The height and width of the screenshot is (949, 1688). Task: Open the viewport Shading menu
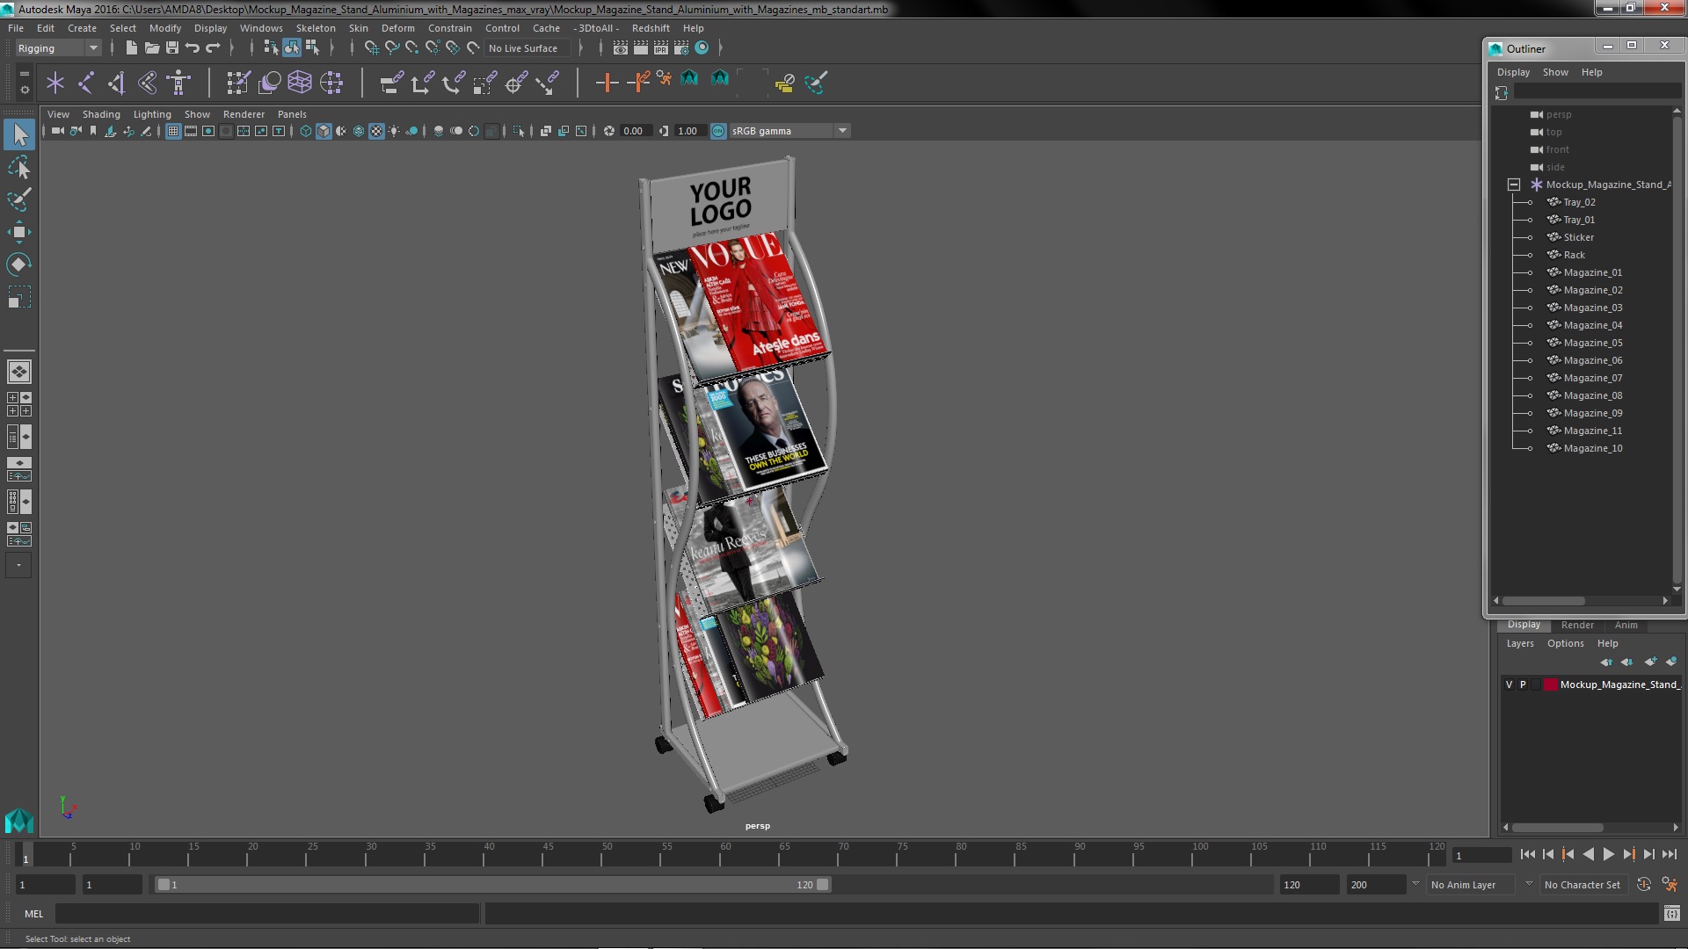(101, 114)
